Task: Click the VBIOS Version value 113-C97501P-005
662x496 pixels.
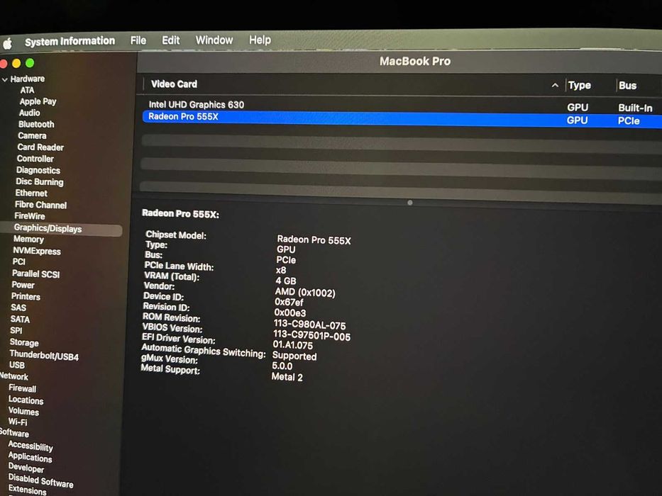Action: tap(311, 336)
